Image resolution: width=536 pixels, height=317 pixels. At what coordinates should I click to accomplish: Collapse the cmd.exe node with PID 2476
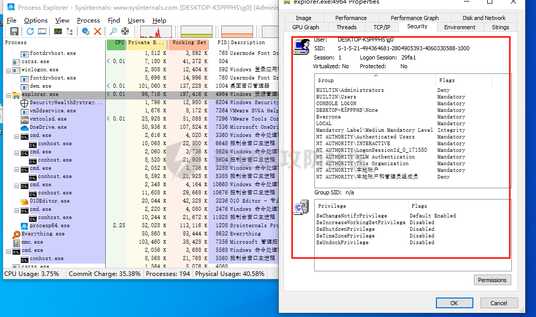click(x=16, y=210)
